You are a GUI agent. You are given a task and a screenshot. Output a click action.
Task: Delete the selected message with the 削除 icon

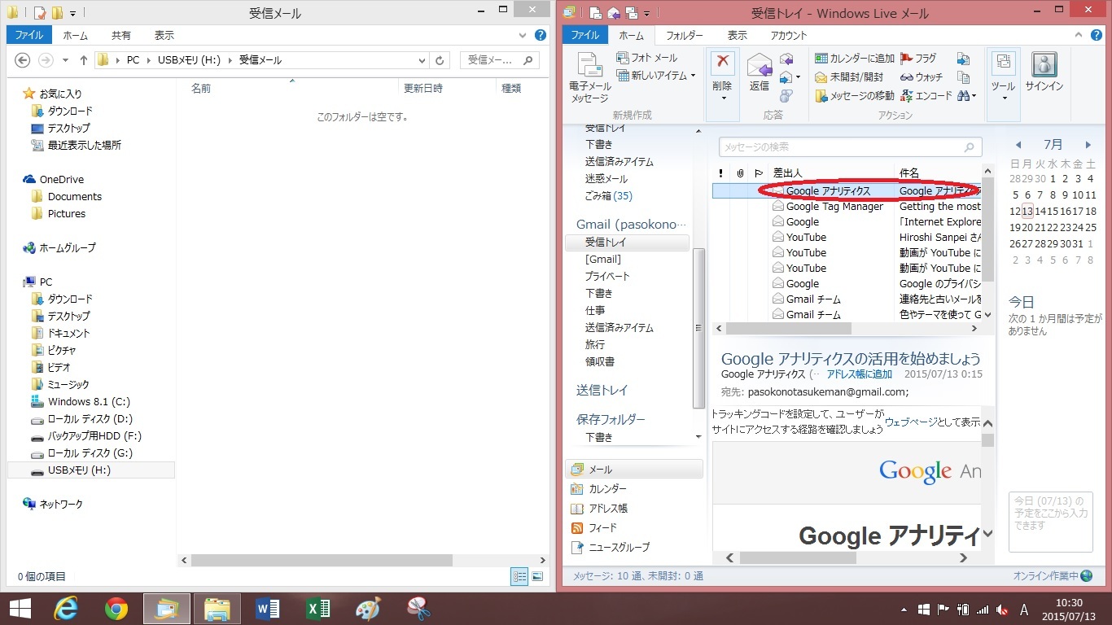pos(722,63)
